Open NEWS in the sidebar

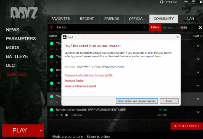click(x=13, y=30)
